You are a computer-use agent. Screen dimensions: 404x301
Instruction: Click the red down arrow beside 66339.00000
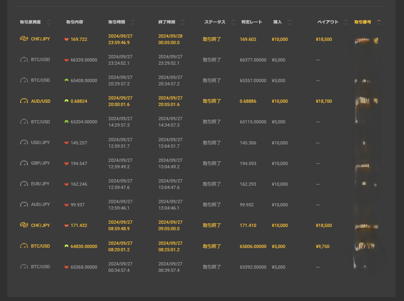(66, 60)
